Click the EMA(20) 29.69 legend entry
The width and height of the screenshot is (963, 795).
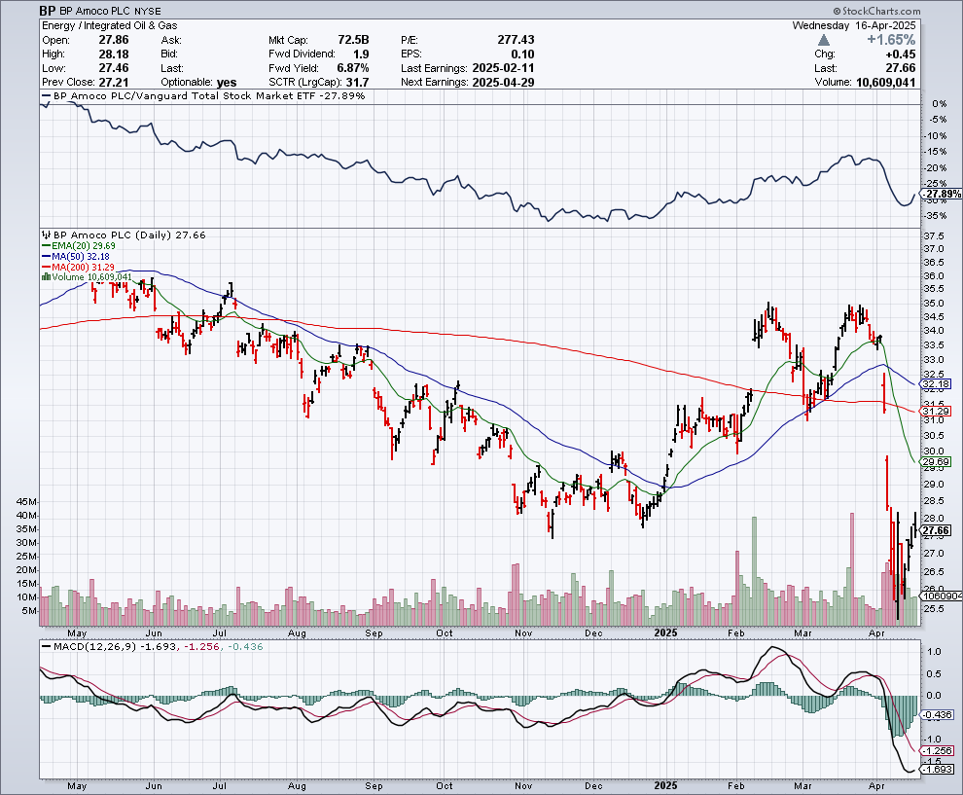point(79,246)
